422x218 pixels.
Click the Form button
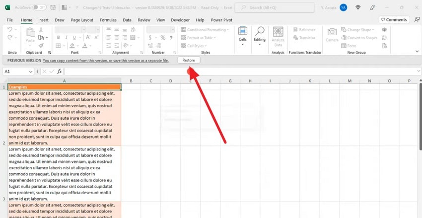[349, 46]
